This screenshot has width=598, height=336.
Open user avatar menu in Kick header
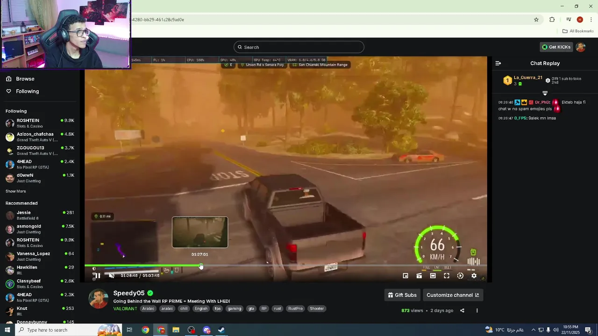click(x=581, y=47)
